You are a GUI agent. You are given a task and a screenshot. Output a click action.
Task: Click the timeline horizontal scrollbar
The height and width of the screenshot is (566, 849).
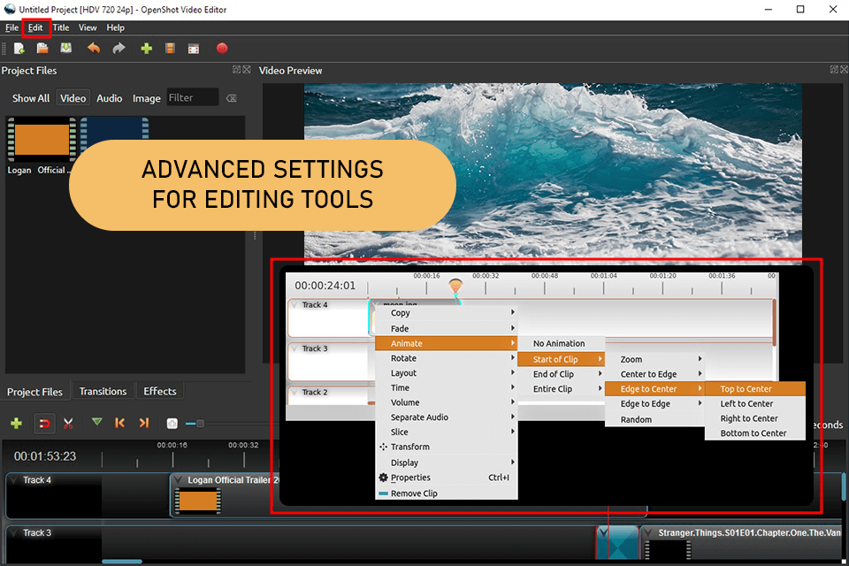(122, 561)
